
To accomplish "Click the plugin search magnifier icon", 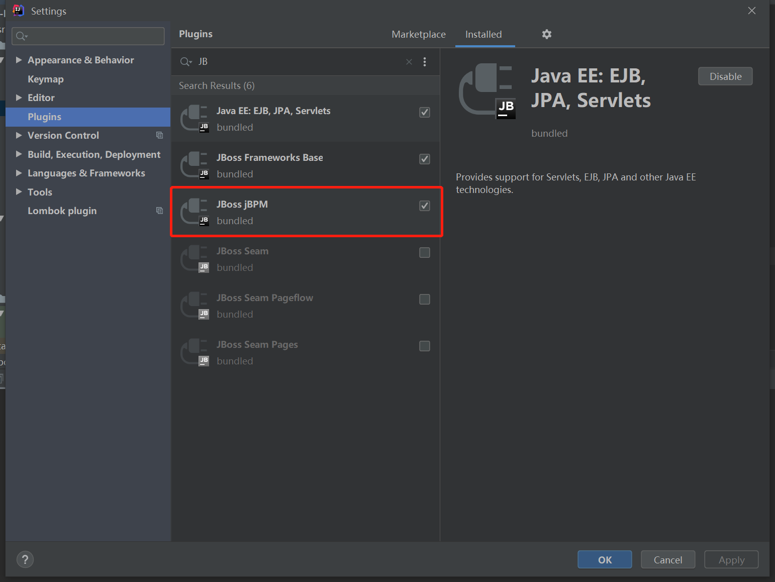I will (186, 62).
